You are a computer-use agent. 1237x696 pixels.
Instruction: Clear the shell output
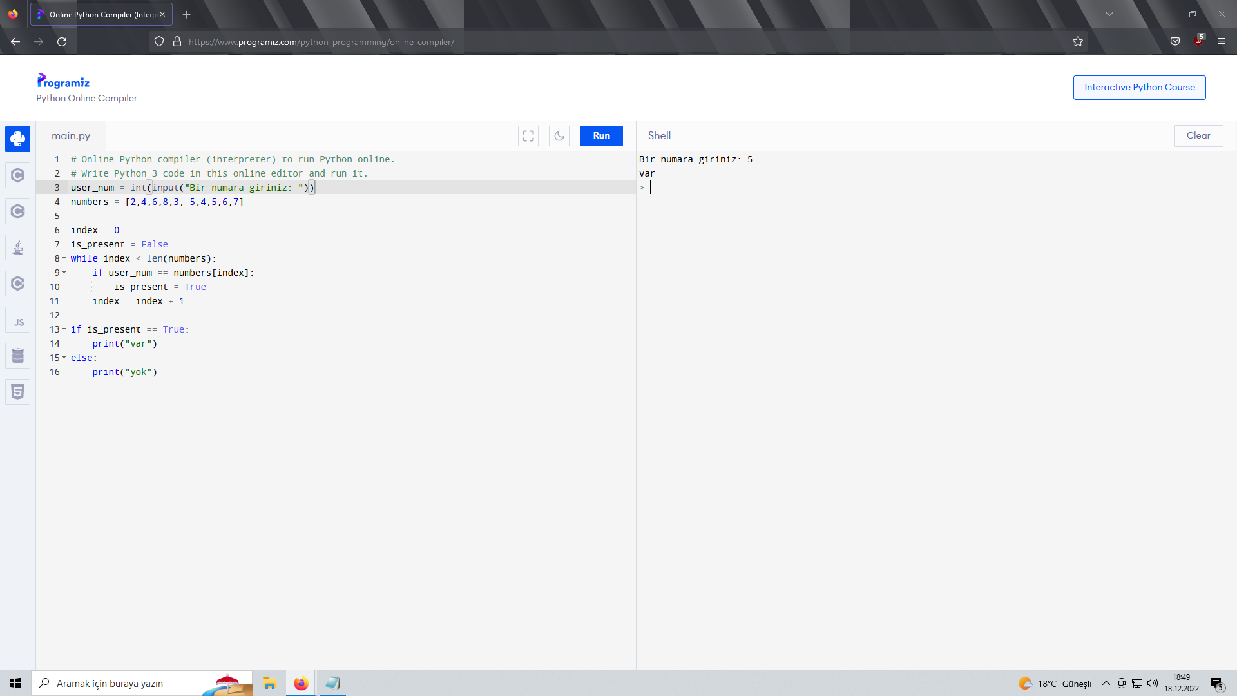tap(1198, 136)
